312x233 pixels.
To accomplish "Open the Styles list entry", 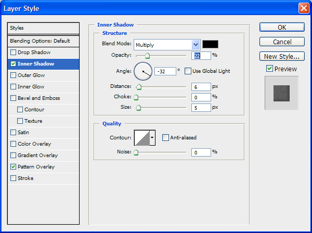I will [44, 28].
